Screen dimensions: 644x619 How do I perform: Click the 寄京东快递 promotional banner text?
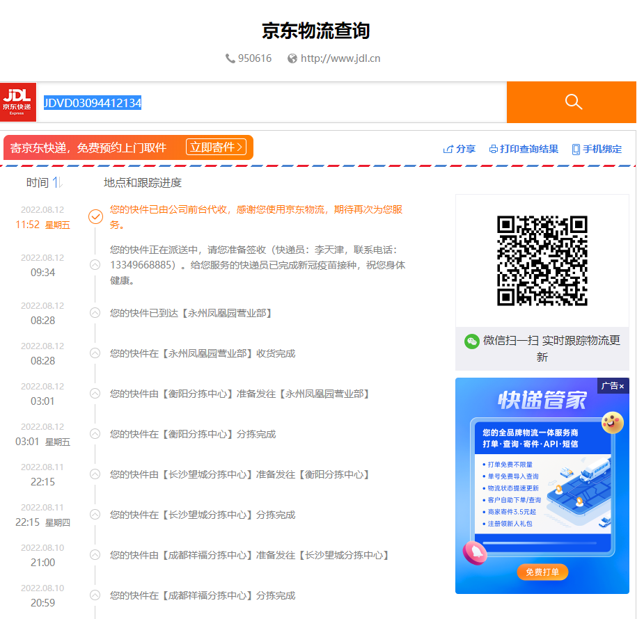(88, 147)
